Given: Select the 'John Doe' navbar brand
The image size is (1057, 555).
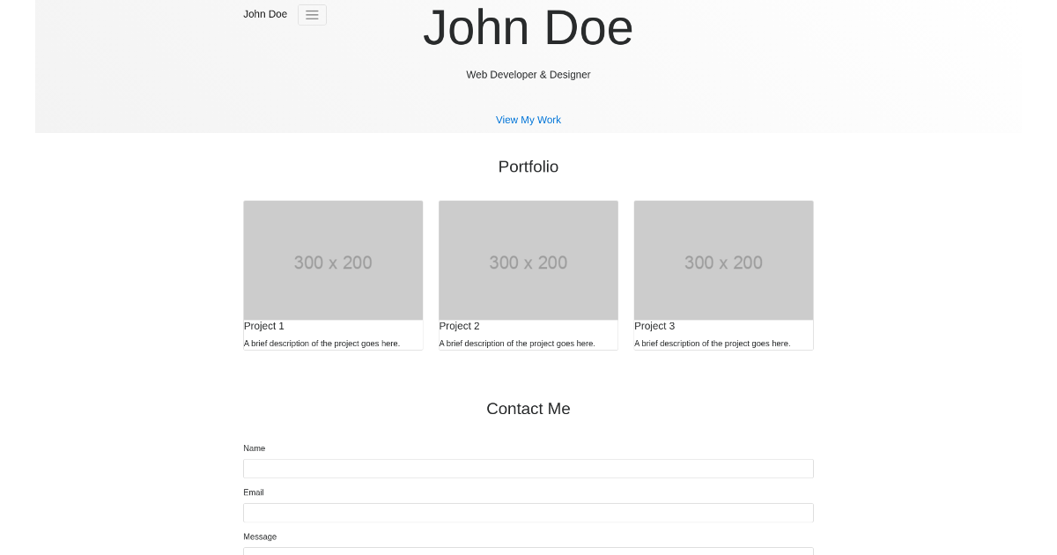Looking at the screenshot, I should click(264, 14).
